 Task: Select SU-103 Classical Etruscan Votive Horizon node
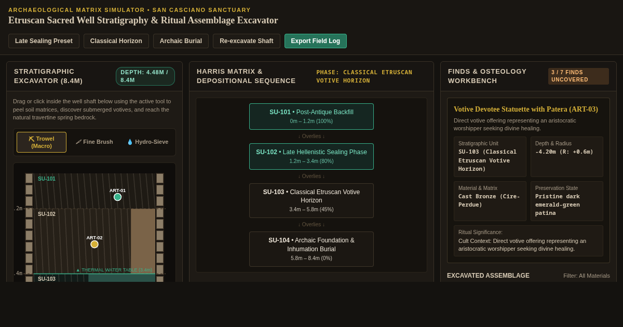(311, 200)
